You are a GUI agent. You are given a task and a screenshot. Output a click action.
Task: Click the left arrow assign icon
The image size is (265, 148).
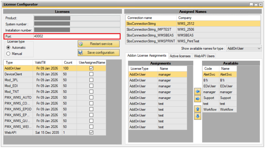point(197,92)
